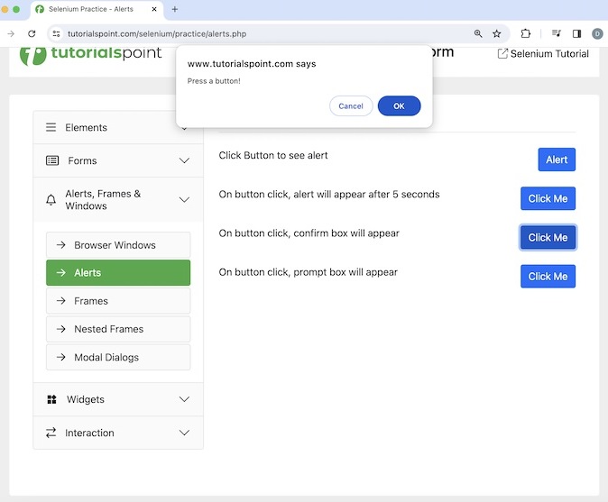This screenshot has width=608, height=502.
Task: Click Me for the confirm box
Action: coord(548,237)
